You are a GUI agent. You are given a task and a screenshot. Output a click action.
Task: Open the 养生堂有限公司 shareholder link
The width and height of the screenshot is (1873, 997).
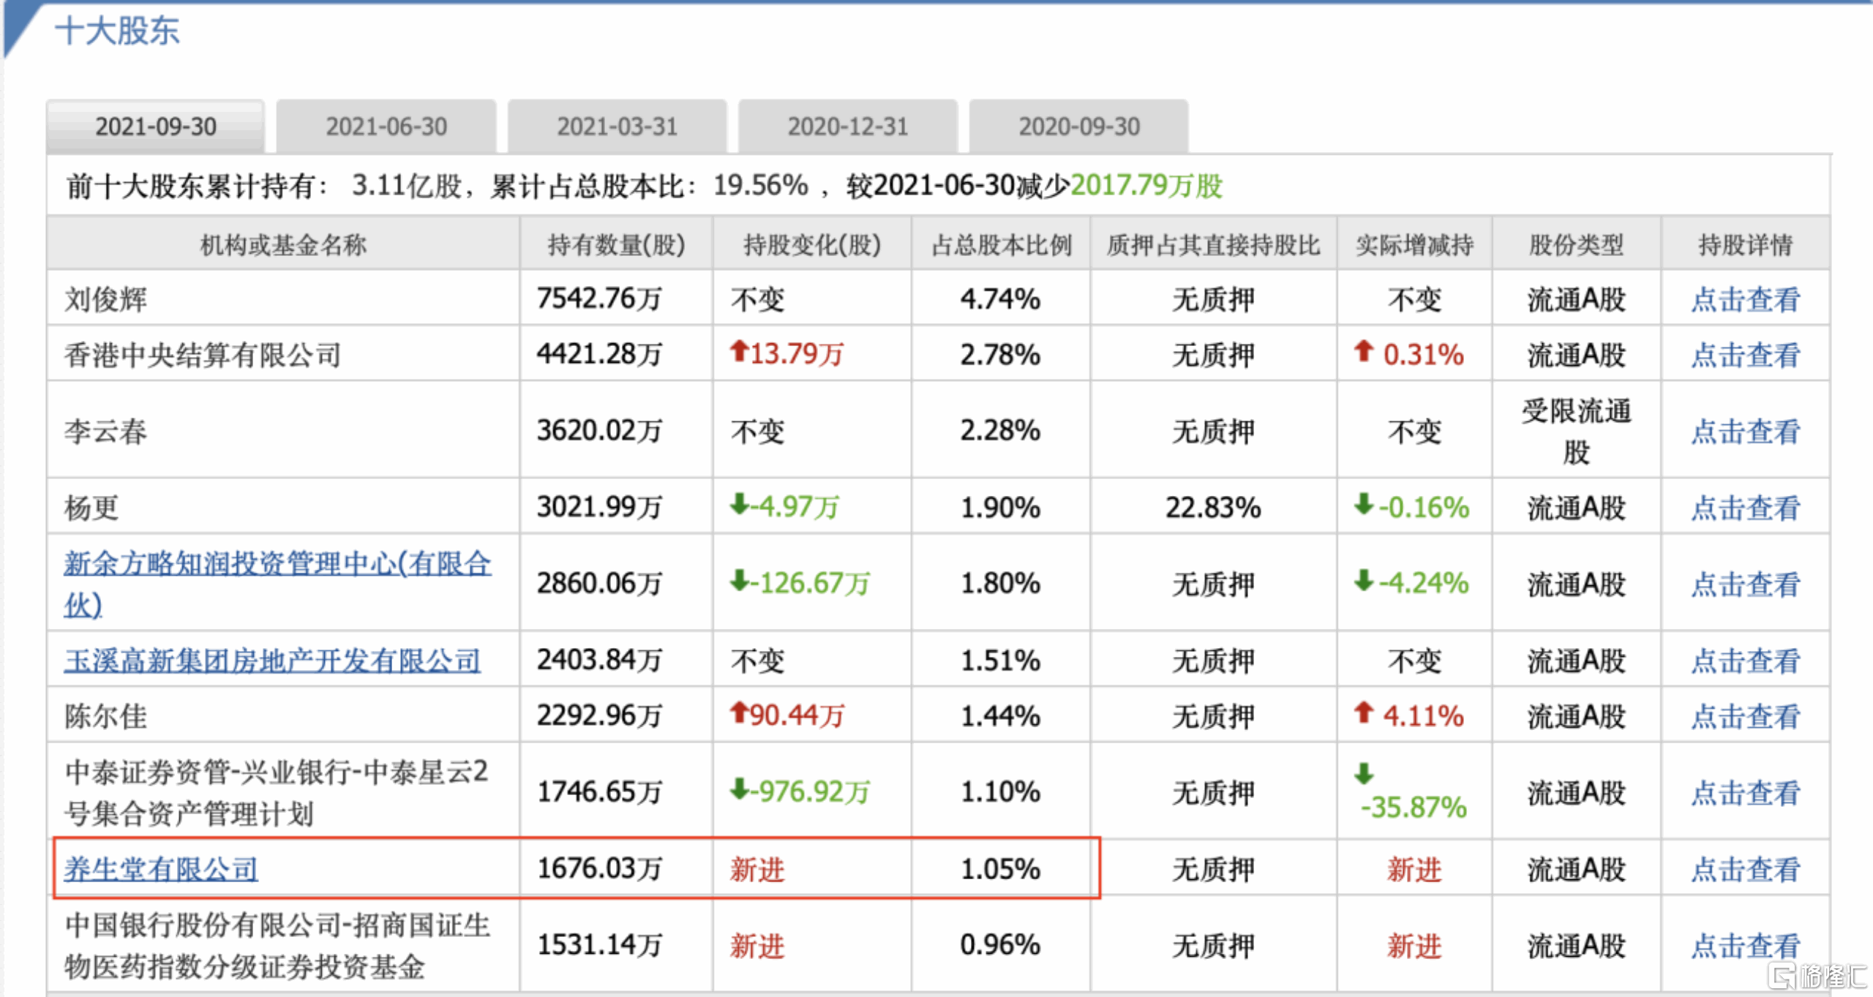click(x=162, y=869)
